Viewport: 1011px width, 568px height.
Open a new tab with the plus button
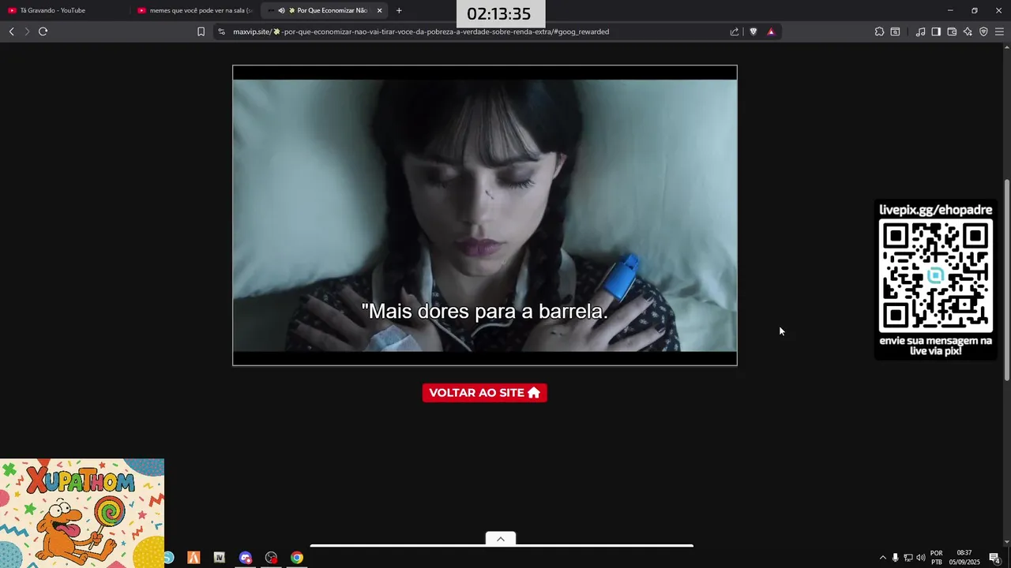click(399, 10)
